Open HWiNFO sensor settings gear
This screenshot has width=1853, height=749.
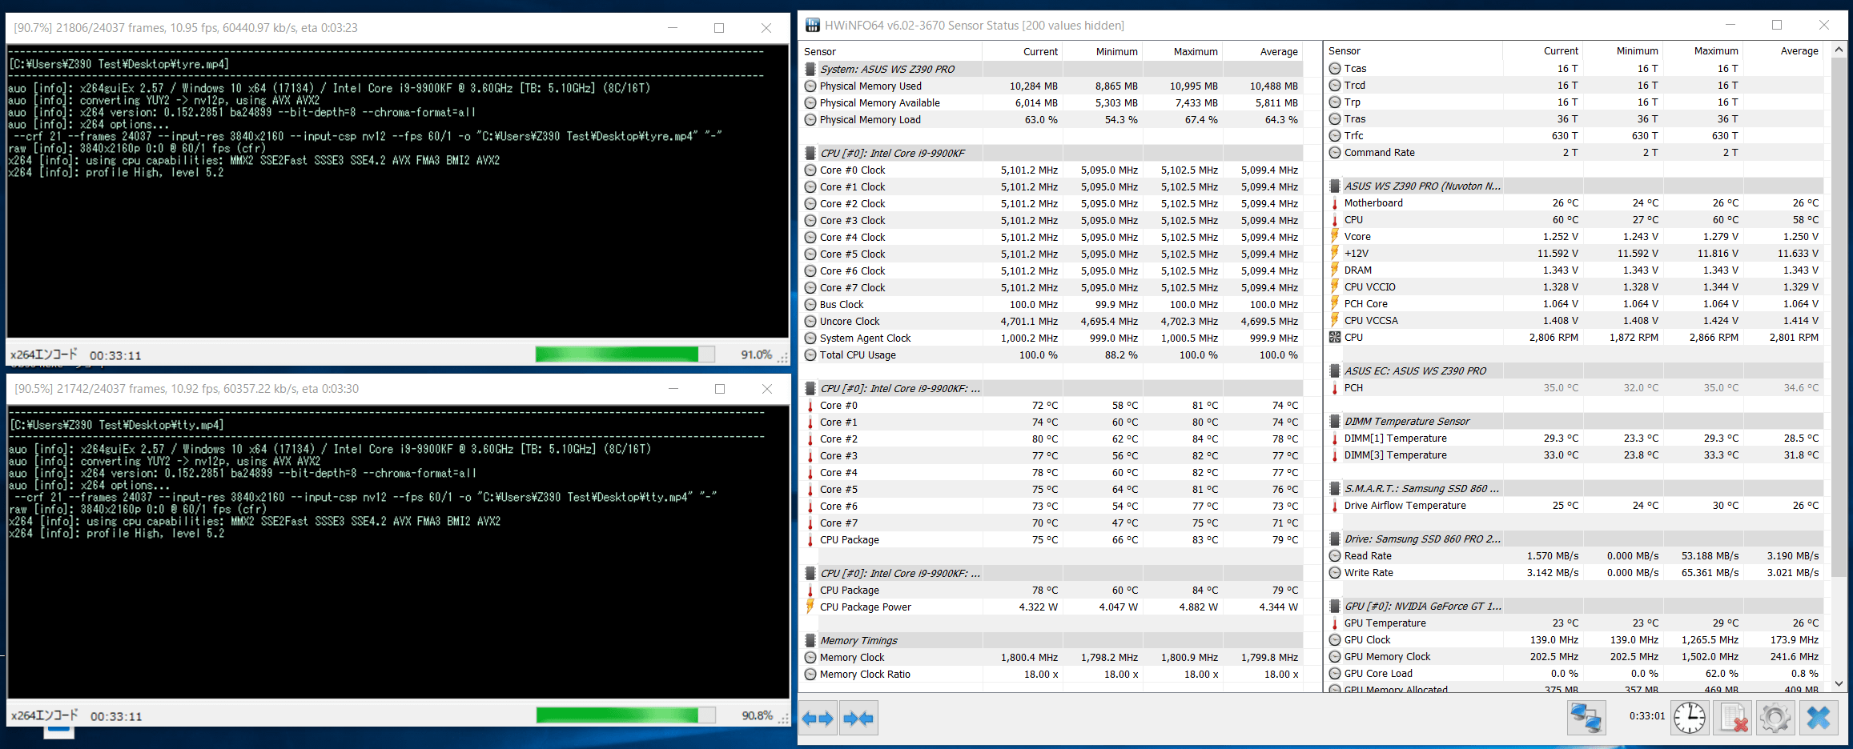pyautogui.click(x=1775, y=718)
